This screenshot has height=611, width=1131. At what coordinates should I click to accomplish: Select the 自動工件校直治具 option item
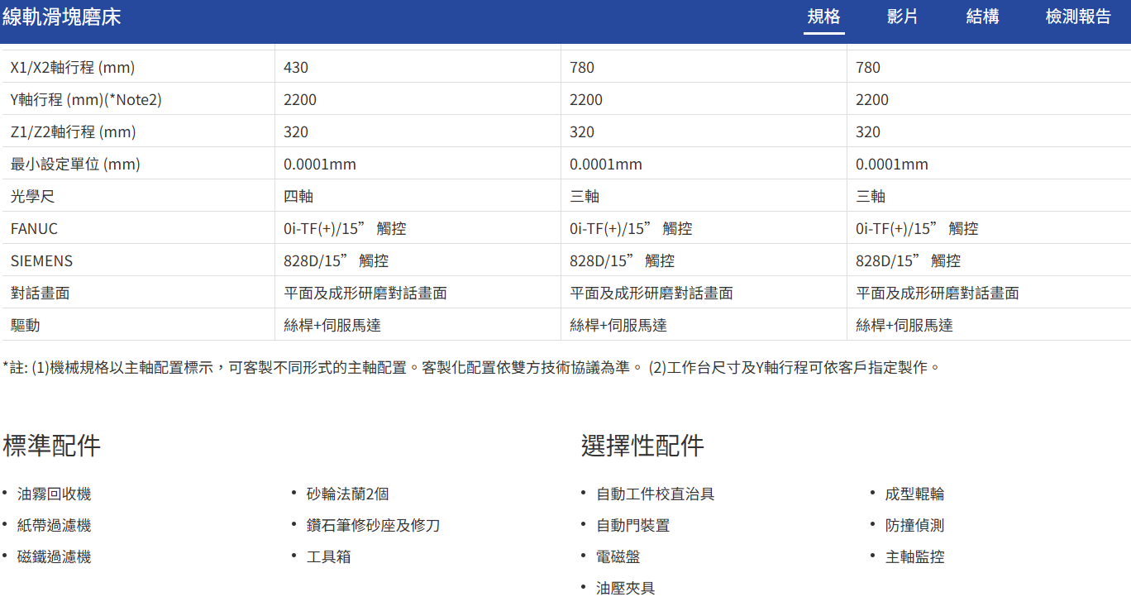coord(655,494)
